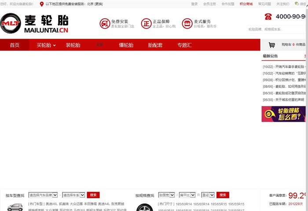Open the 懂轮胎 menu item
The height and width of the screenshot is (211, 308).
tap(126, 45)
